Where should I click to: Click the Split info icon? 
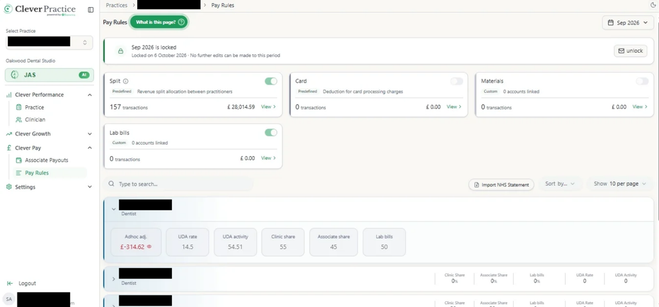125,82
